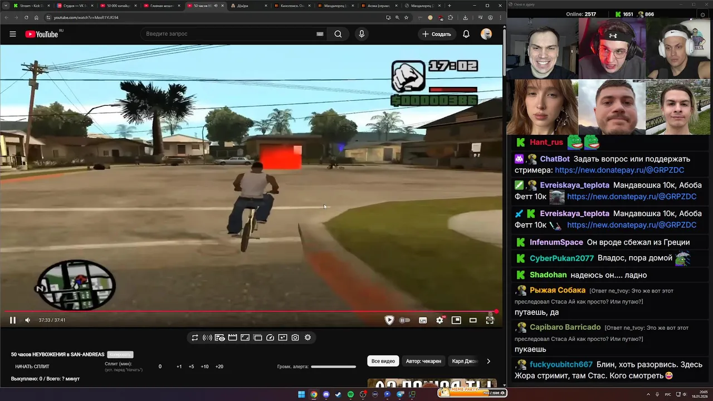The height and width of the screenshot is (401, 713).
Task: Click the audio boost icon in enhancer toolbar
Action: coord(207,338)
